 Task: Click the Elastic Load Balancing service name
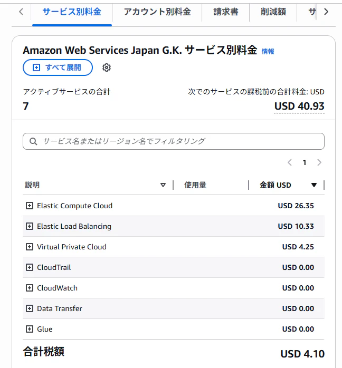point(74,226)
